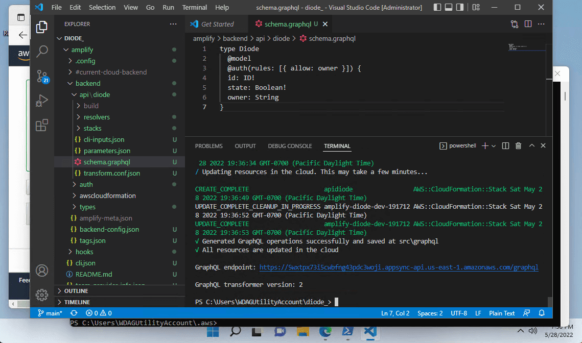Click the editor minimap
582x343 pixels.
[527, 47]
